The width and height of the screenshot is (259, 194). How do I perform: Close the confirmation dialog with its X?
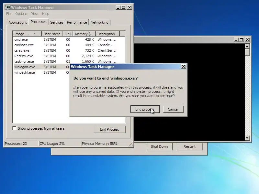(183, 67)
